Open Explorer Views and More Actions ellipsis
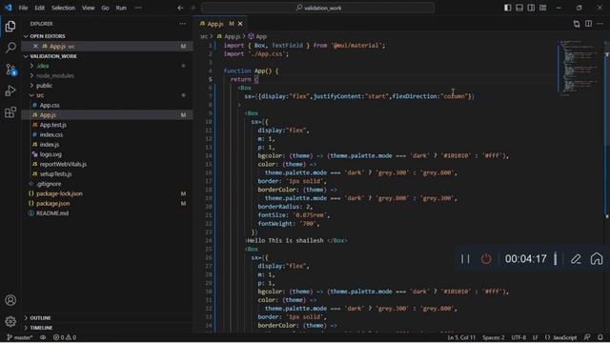610x343 pixels. coord(182,24)
